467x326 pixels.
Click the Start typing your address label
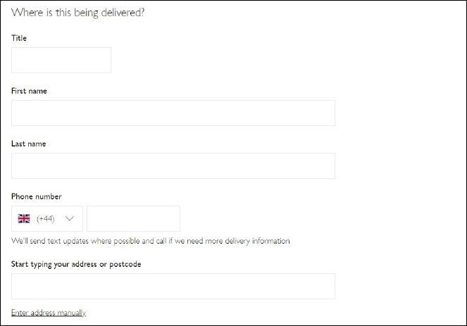[76, 264]
